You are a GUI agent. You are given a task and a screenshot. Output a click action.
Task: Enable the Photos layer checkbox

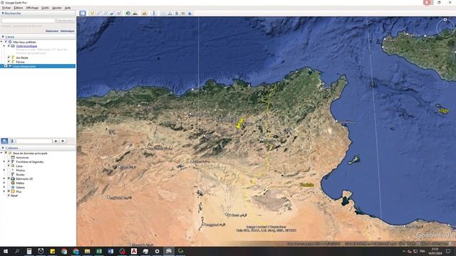point(9,170)
